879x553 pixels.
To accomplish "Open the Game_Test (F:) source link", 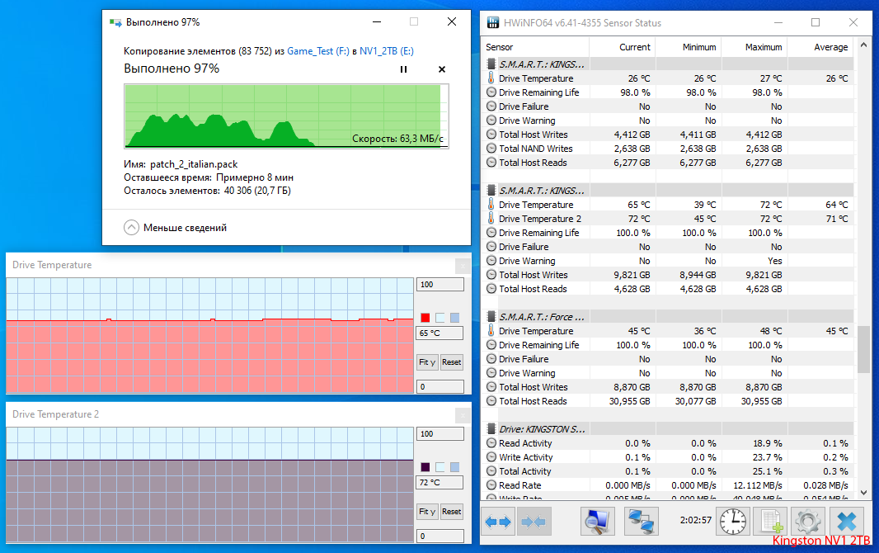I will click(x=317, y=51).
